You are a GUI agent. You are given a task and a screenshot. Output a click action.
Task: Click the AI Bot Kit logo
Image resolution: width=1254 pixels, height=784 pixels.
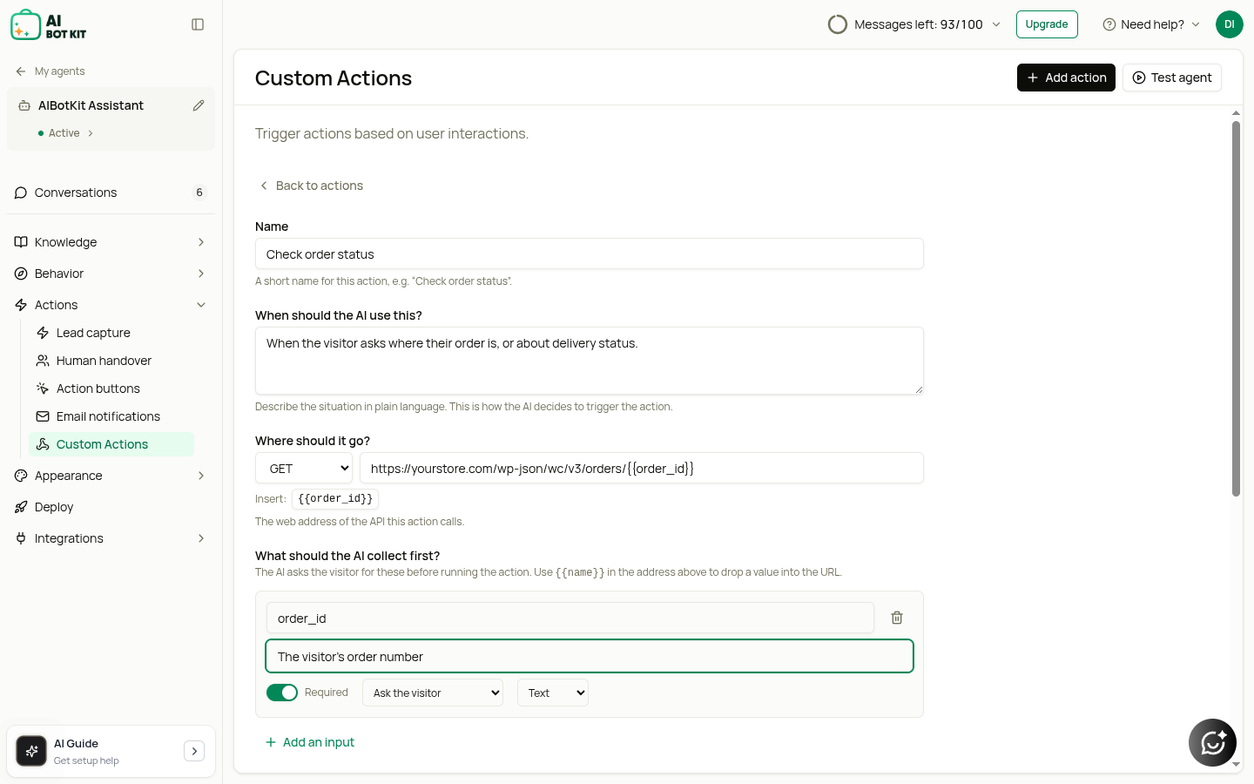49,25
